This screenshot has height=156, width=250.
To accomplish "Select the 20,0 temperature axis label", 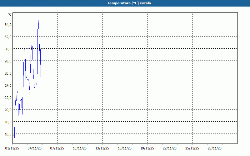I will point(8,110).
